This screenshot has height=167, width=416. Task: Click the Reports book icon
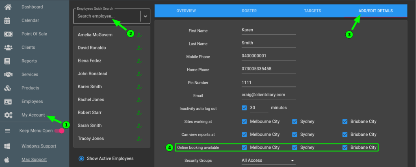coord(7,61)
